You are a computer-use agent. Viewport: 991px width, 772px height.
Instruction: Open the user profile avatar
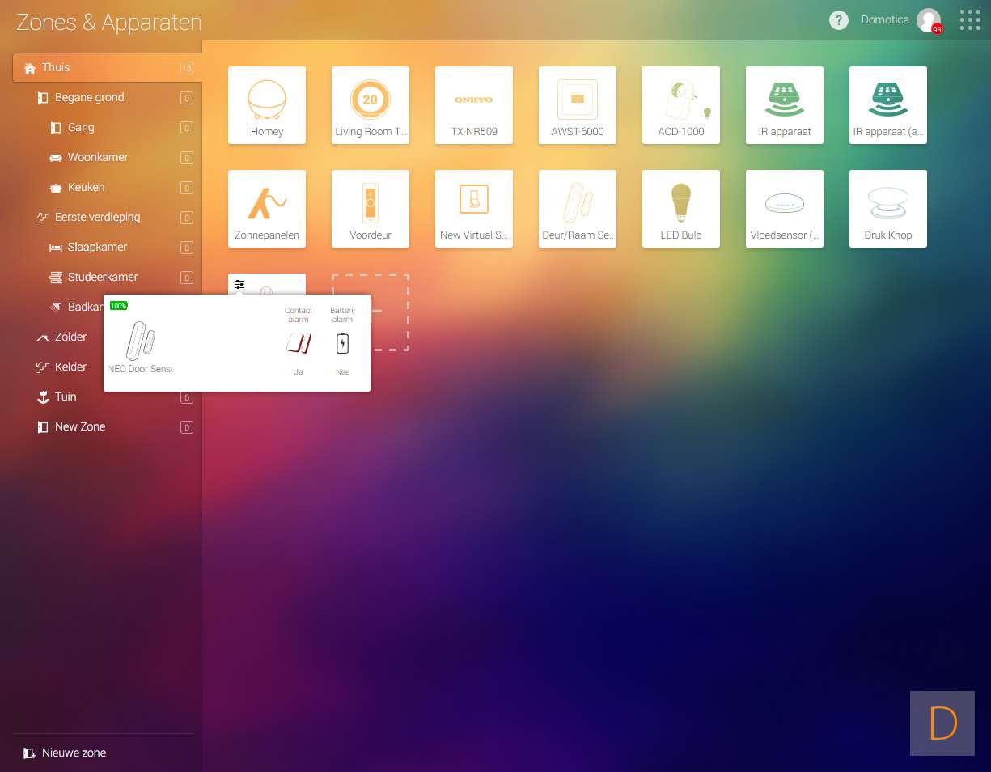coord(928,20)
